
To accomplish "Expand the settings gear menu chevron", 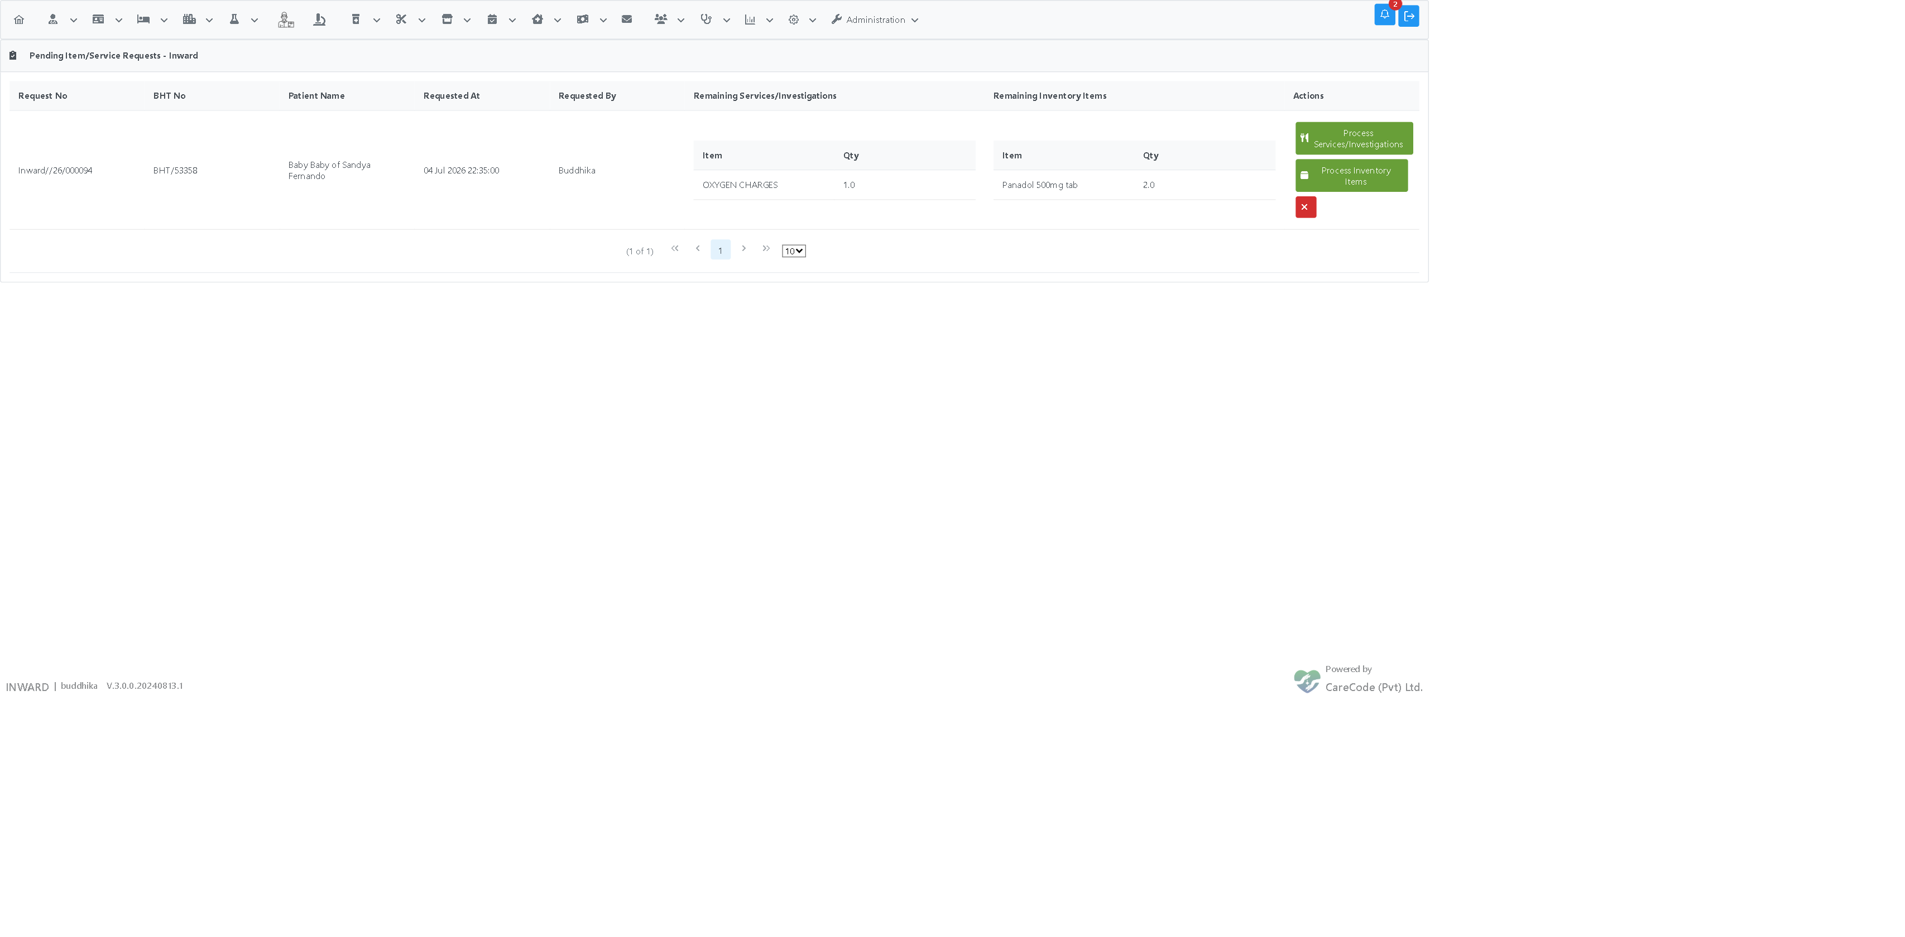I will (812, 21).
